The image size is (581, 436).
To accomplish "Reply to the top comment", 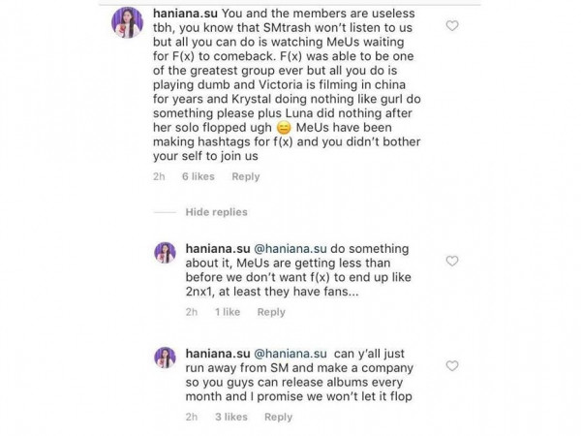I will pyautogui.click(x=246, y=176).
